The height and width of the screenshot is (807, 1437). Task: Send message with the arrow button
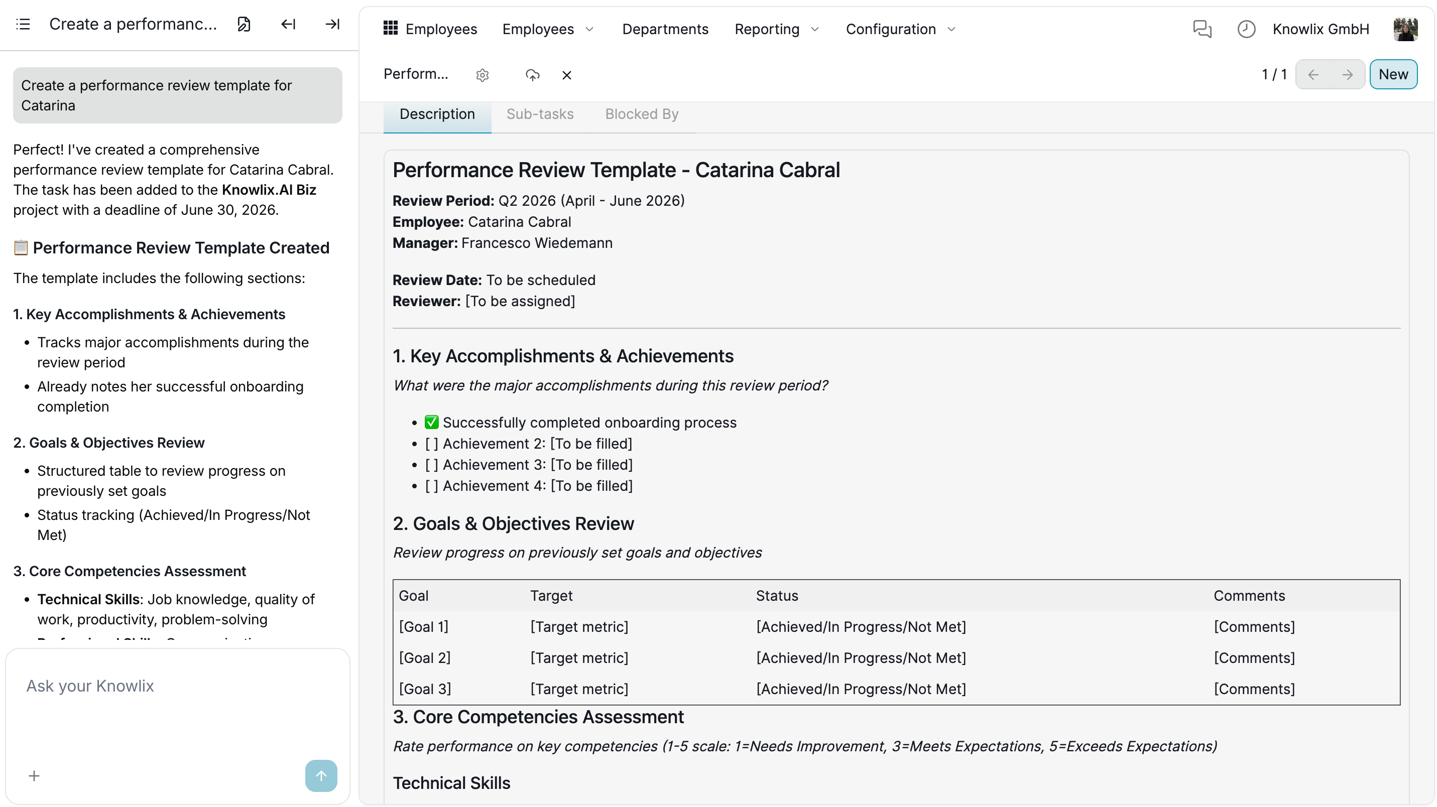coord(321,775)
